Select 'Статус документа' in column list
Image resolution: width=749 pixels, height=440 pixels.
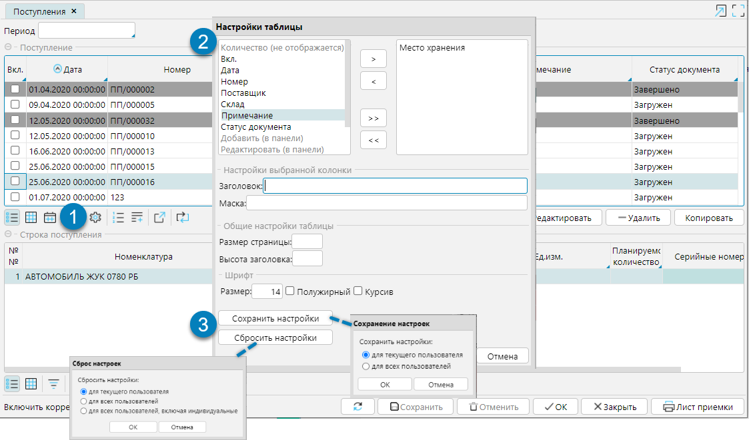(255, 126)
